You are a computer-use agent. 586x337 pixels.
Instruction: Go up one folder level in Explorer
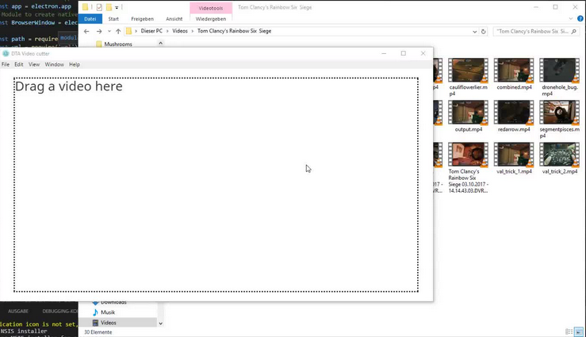[118, 32]
